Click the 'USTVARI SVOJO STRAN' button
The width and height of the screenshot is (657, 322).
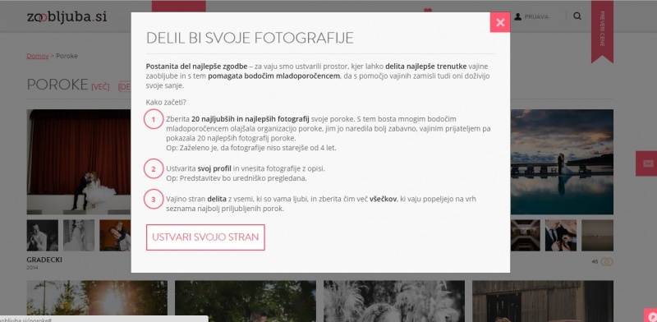pyautogui.click(x=205, y=237)
